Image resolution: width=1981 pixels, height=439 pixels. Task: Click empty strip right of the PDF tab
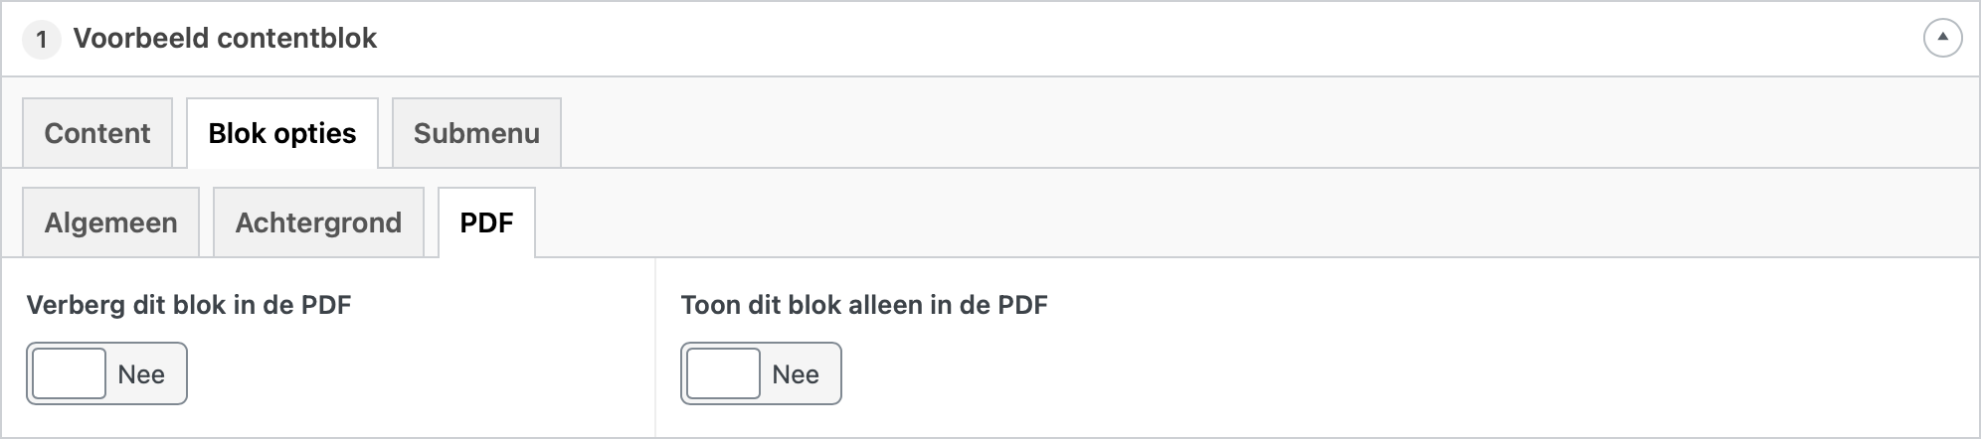click(1255, 222)
